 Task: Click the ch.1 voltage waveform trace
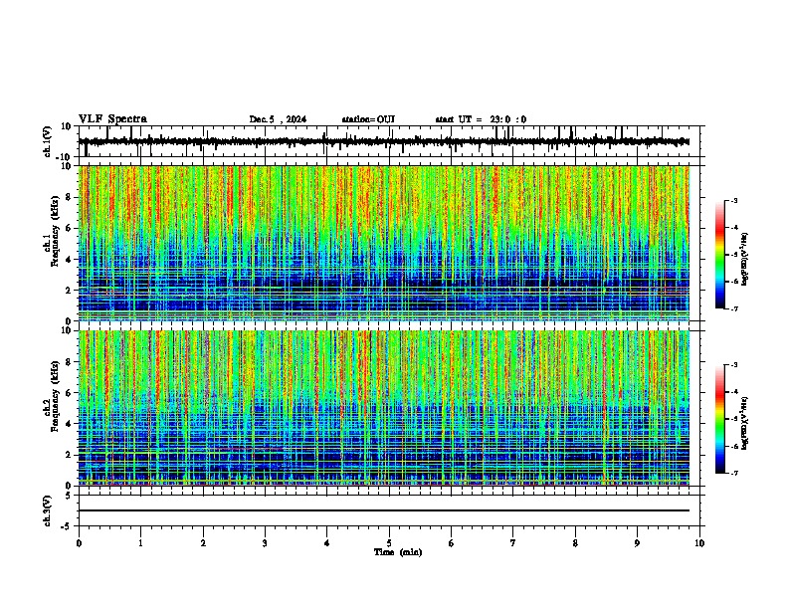click(x=384, y=141)
